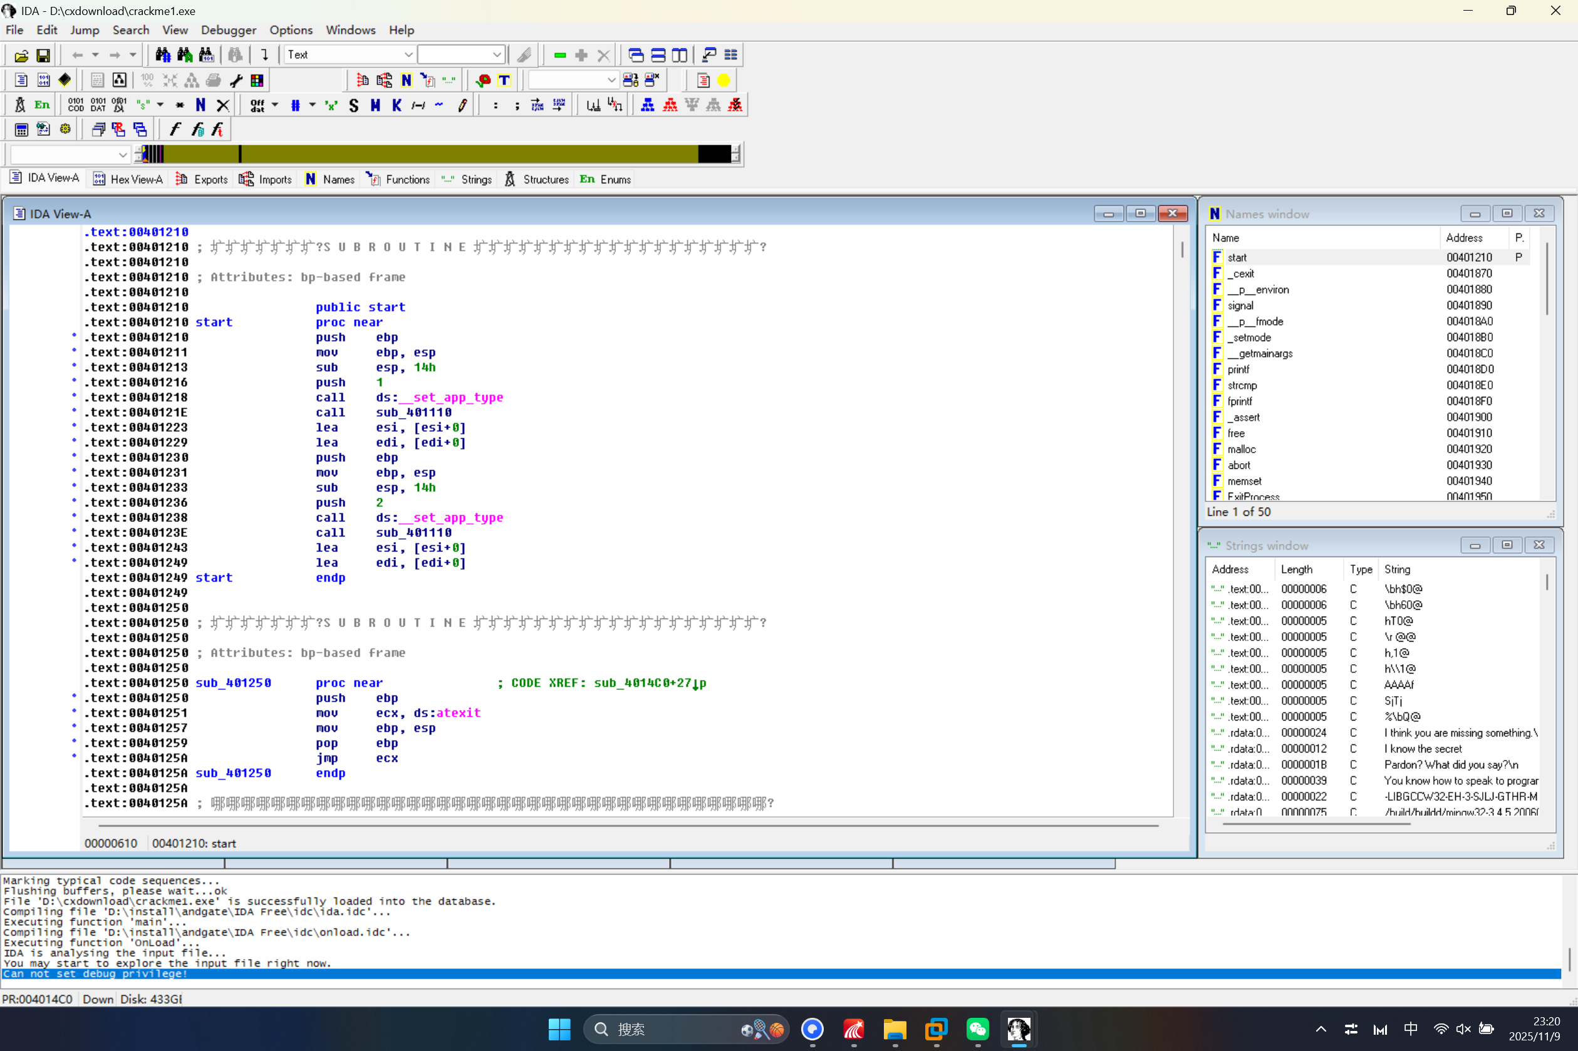Expand the back arrow history dropdown
This screenshot has height=1051, width=1578.
(x=95, y=55)
